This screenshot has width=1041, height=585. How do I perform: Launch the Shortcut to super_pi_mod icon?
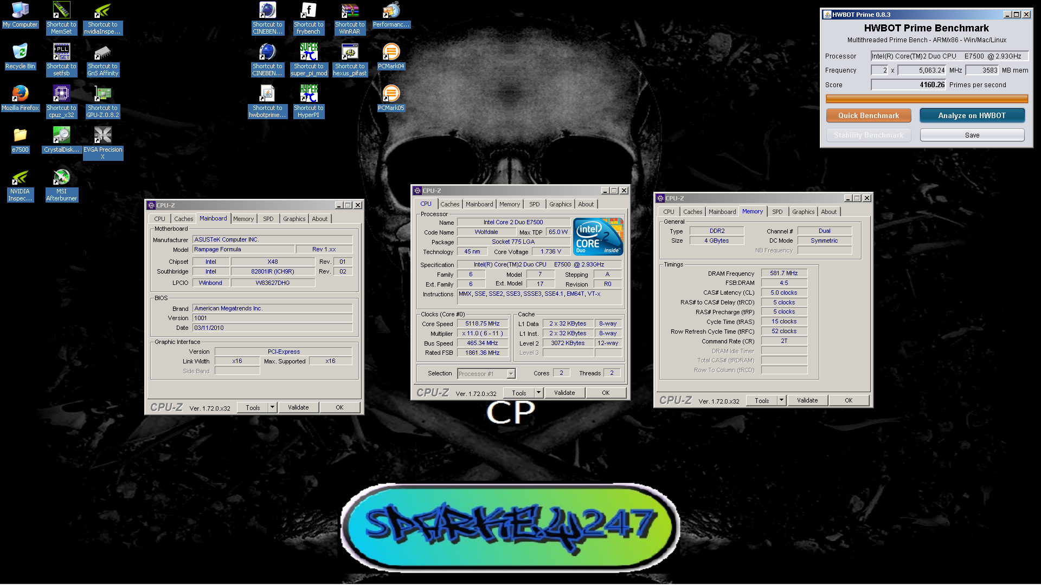(x=309, y=60)
